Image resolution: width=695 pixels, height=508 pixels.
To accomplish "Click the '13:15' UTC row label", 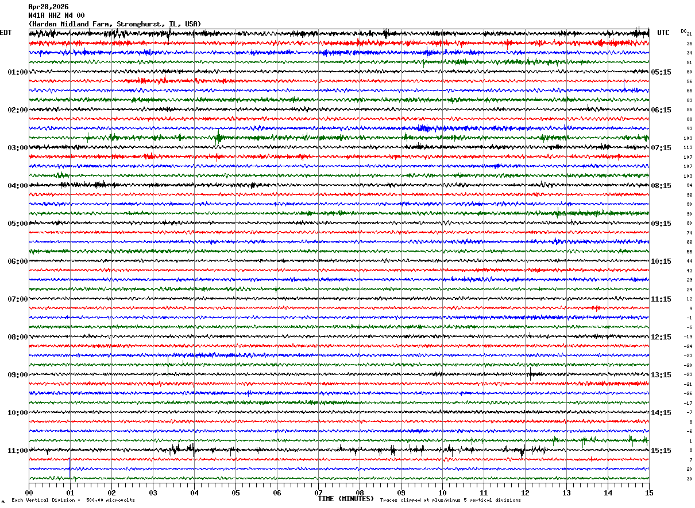I will (x=661, y=375).
